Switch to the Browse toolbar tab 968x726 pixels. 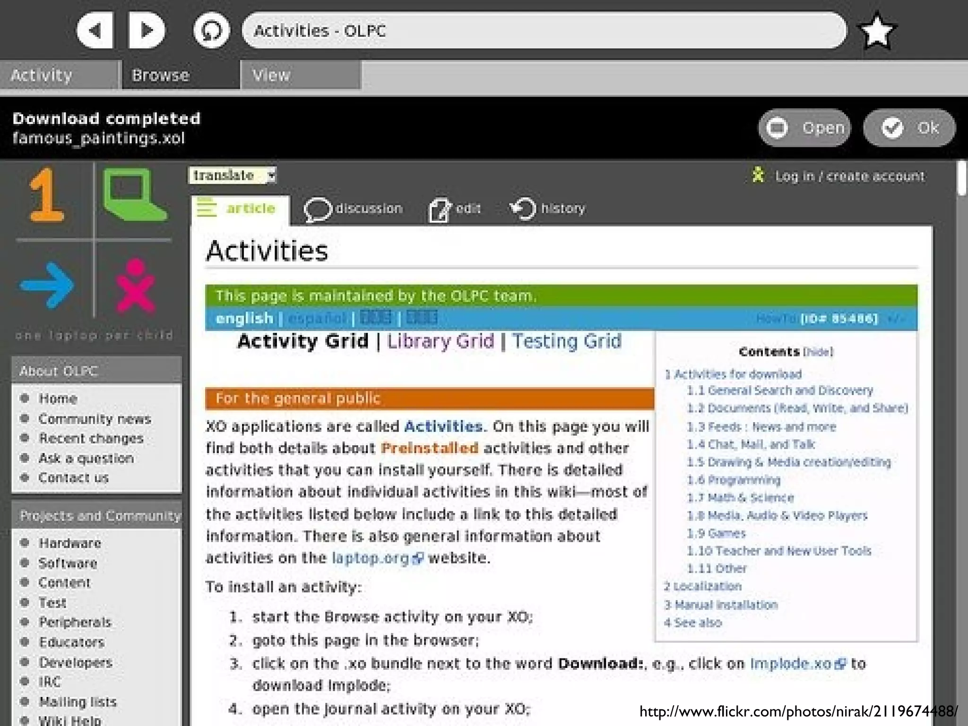pos(181,75)
